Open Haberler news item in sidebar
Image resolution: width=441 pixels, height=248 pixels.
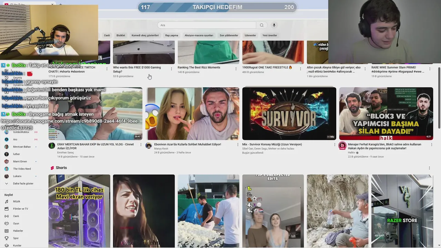[21, 231]
